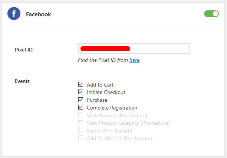Click 'Add To Wishlist (Pro-feature)' label text
The image size is (227, 158).
(x=119, y=138)
